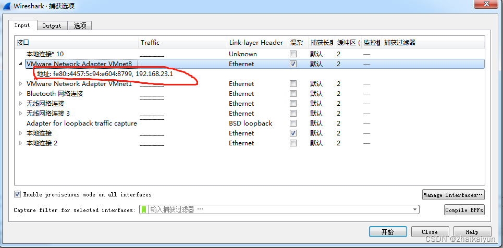Select the Bluetooth 网络连接 interface
Screen dimensions: 503x248
click(x=55, y=94)
